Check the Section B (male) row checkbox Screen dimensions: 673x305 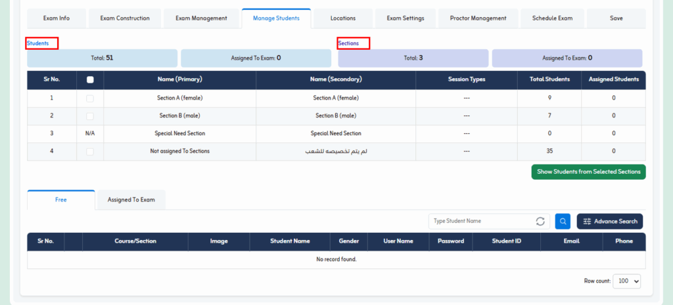pyautogui.click(x=90, y=116)
